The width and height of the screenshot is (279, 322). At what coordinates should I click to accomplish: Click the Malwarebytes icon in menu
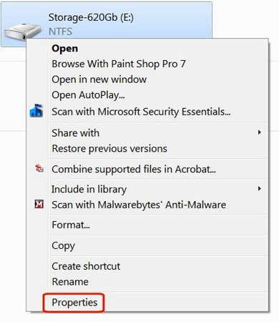(x=39, y=204)
